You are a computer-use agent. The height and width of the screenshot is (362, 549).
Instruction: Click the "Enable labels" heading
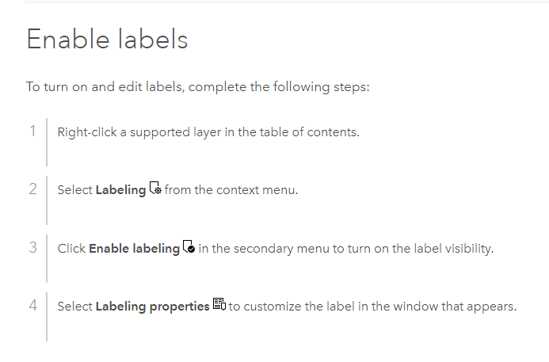click(107, 39)
